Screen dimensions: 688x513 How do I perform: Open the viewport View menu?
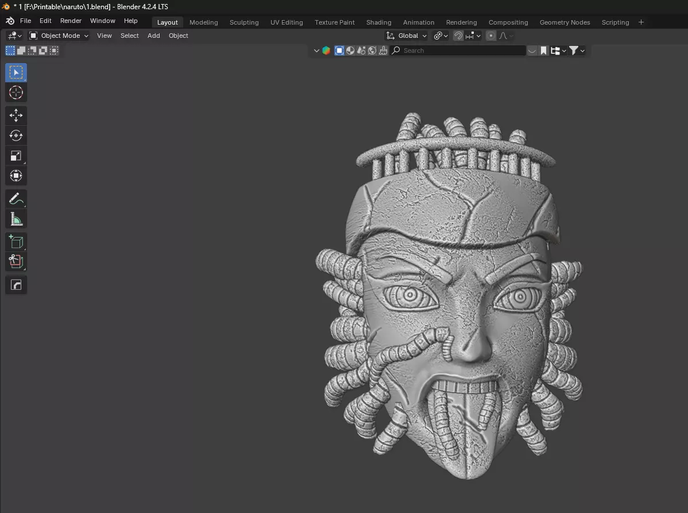coord(104,36)
